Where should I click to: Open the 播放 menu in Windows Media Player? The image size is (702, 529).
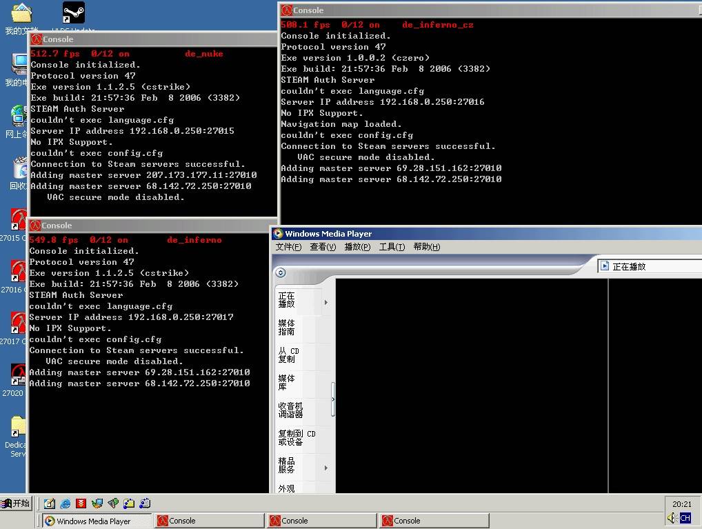(x=357, y=247)
